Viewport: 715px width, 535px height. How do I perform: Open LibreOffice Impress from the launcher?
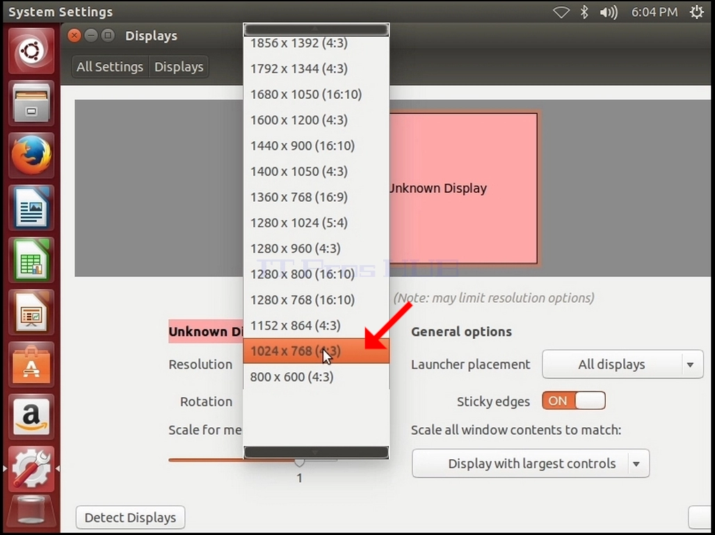[31, 312]
